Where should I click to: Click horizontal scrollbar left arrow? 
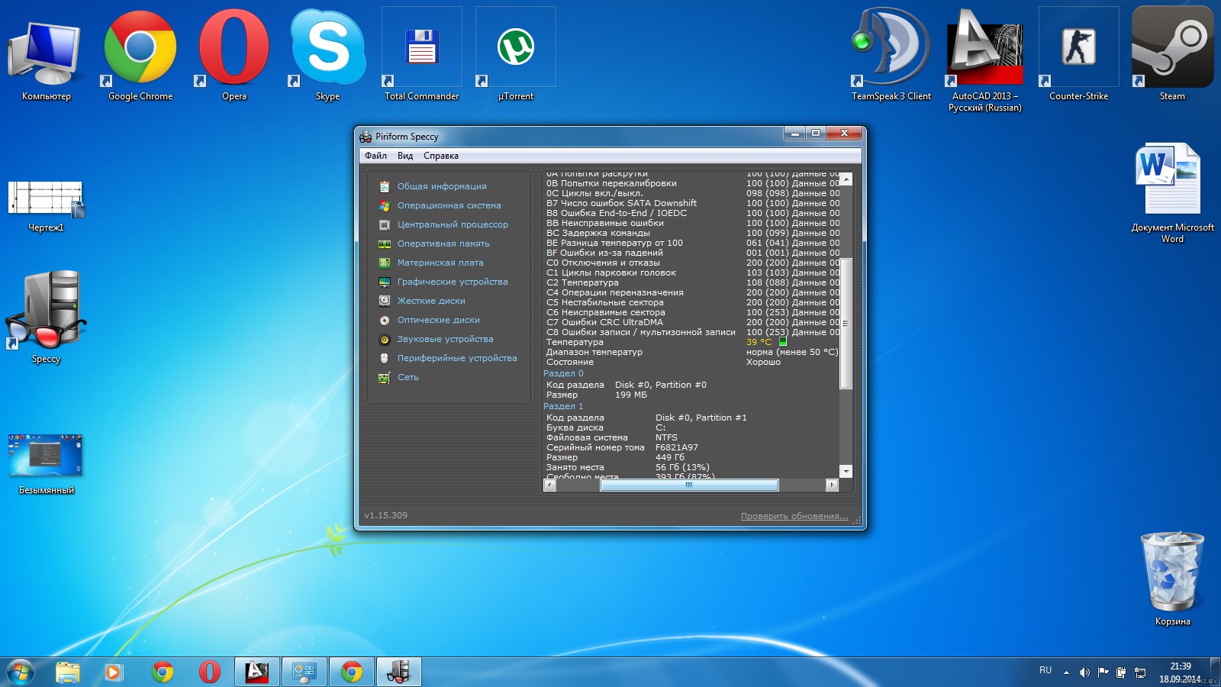pyautogui.click(x=549, y=485)
